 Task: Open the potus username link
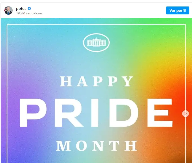pos(21,9)
